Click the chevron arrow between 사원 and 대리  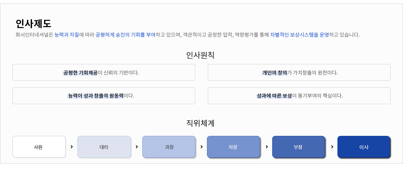click(71, 147)
